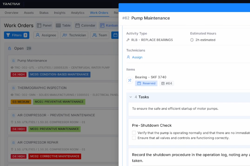Click the 04: HIGH red priority tag
Image resolution: width=250 pixels, height=166 pixels.
pos(18,75)
